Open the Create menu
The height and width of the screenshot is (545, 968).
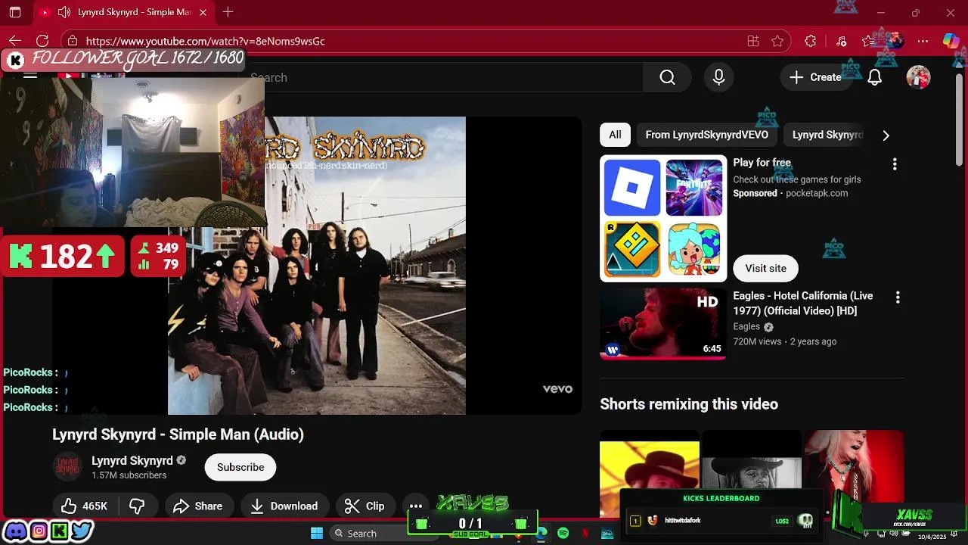[815, 77]
